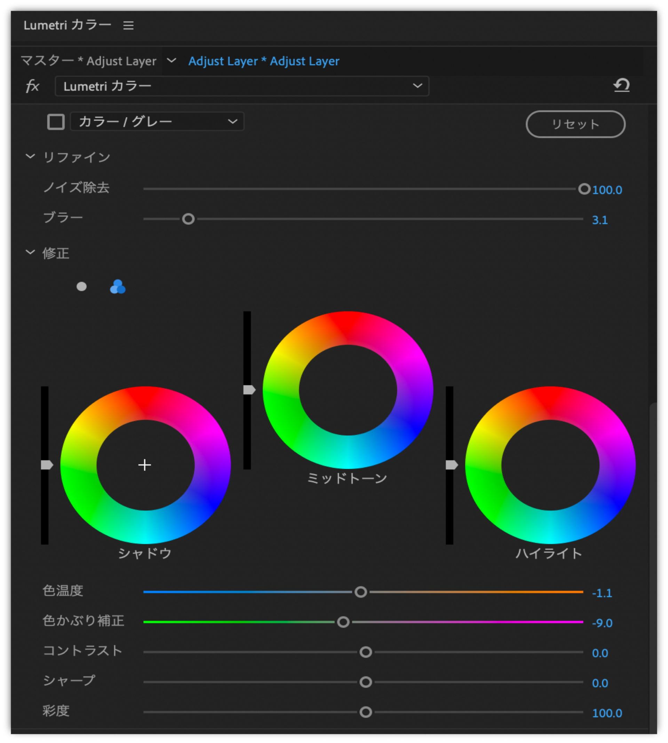The width and height of the screenshot is (668, 743).
Task: Click the 色温度 slider knob
Action: 361,592
